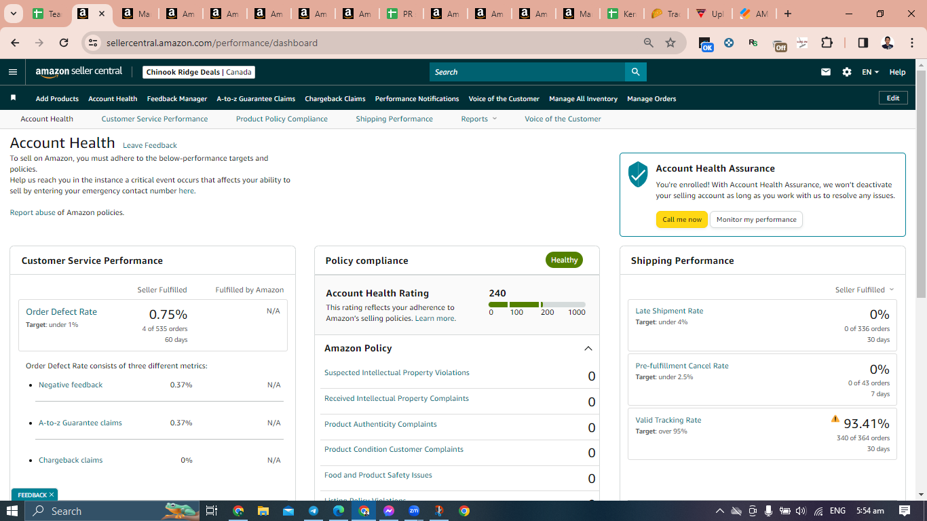927x521 pixels.
Task: Open the Seller Central hamburger menu
Action: click(x=13, y=72)
